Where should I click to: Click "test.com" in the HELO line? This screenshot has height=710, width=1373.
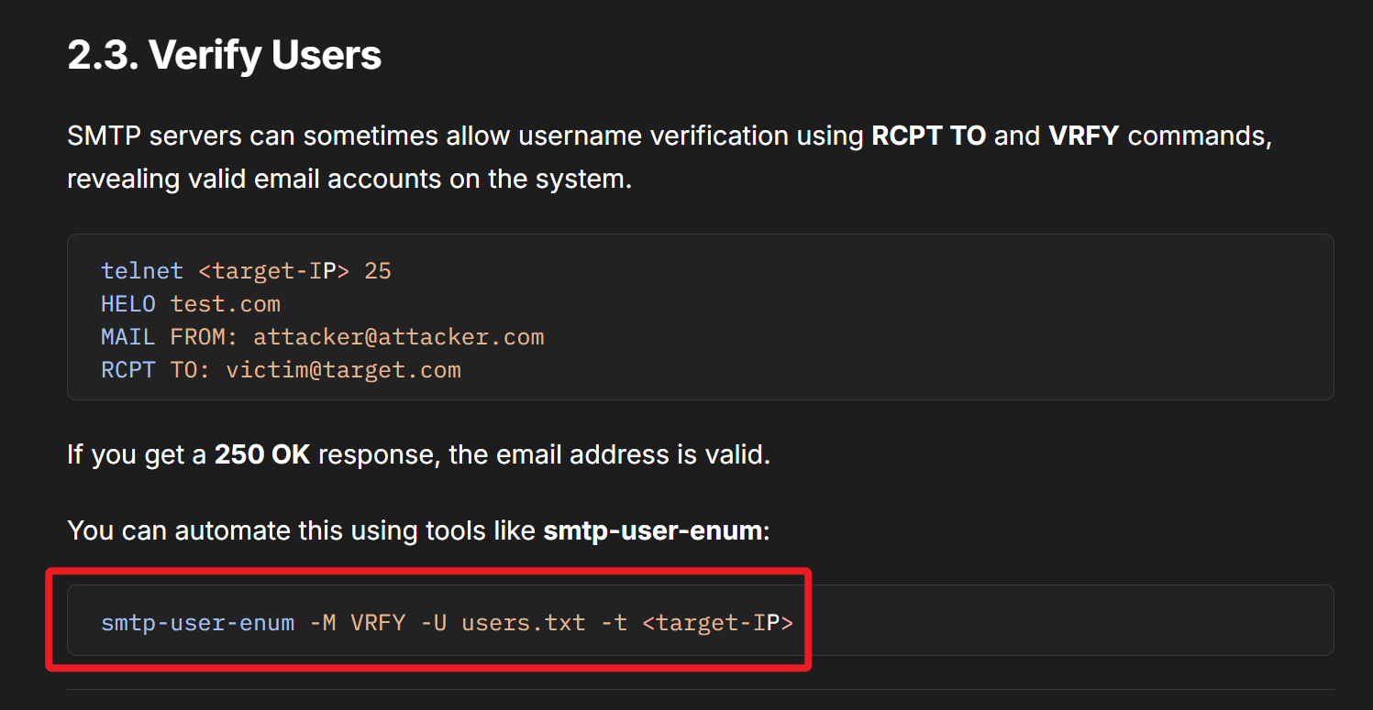pos(226,304)
